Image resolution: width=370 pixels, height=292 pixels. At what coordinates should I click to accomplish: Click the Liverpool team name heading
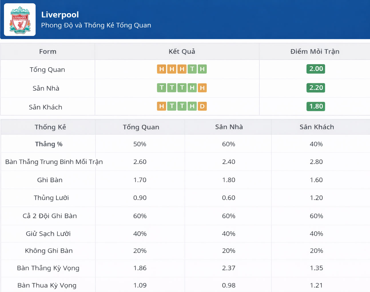pyautogui.click(x=60, y=15)
